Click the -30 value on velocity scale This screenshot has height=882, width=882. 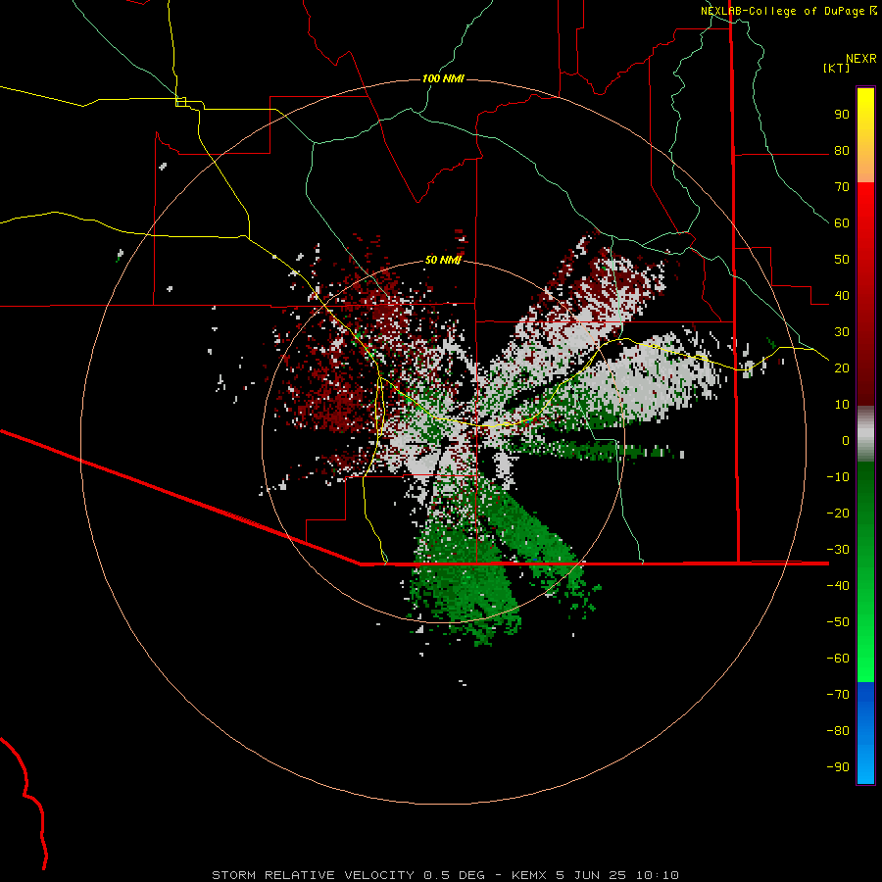[838, 550]
